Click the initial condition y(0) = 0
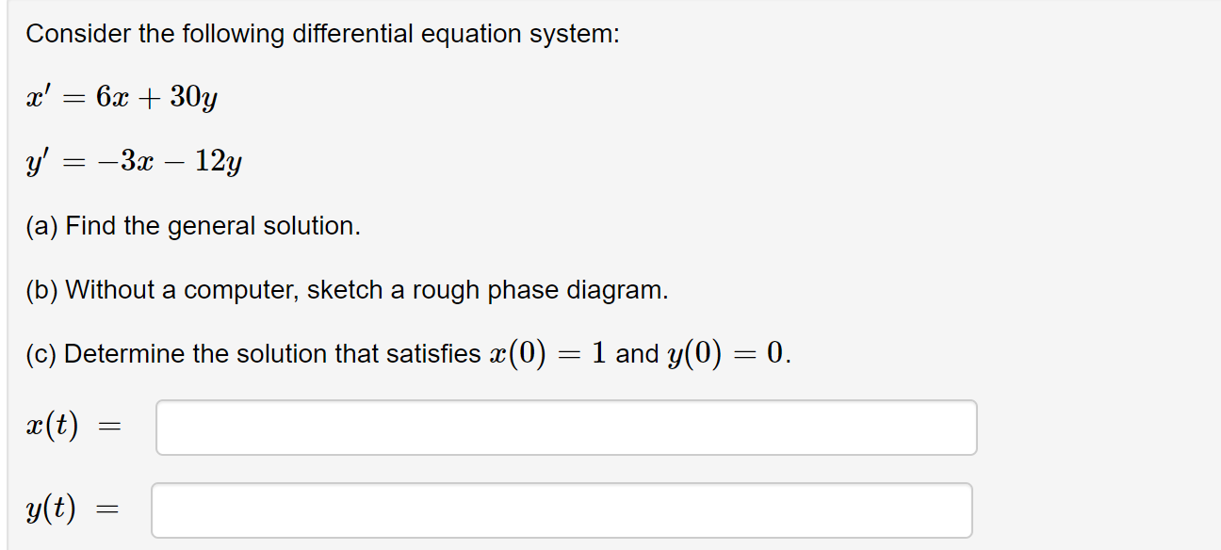Screen dimensions: 1221x550 (x=726, y=352)
